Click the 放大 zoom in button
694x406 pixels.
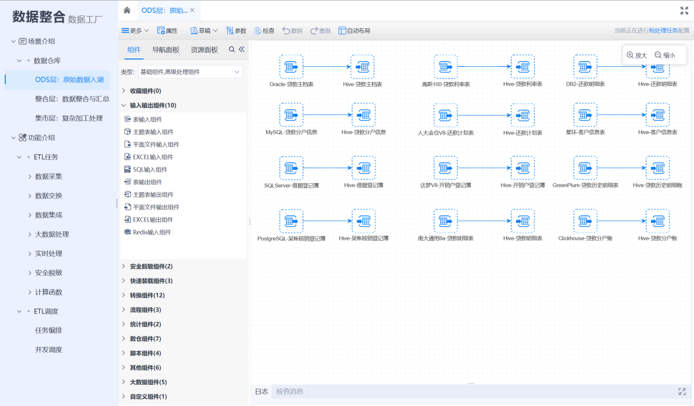pyautogui.click(x=637, y=55)
